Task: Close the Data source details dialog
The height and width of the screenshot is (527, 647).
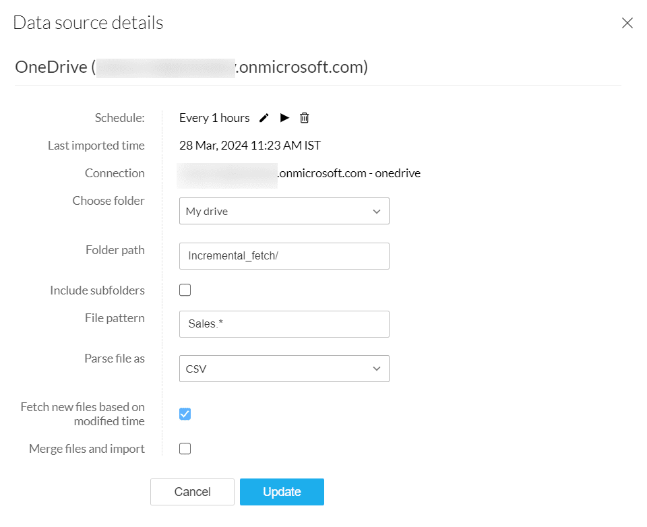Action: 627,24
